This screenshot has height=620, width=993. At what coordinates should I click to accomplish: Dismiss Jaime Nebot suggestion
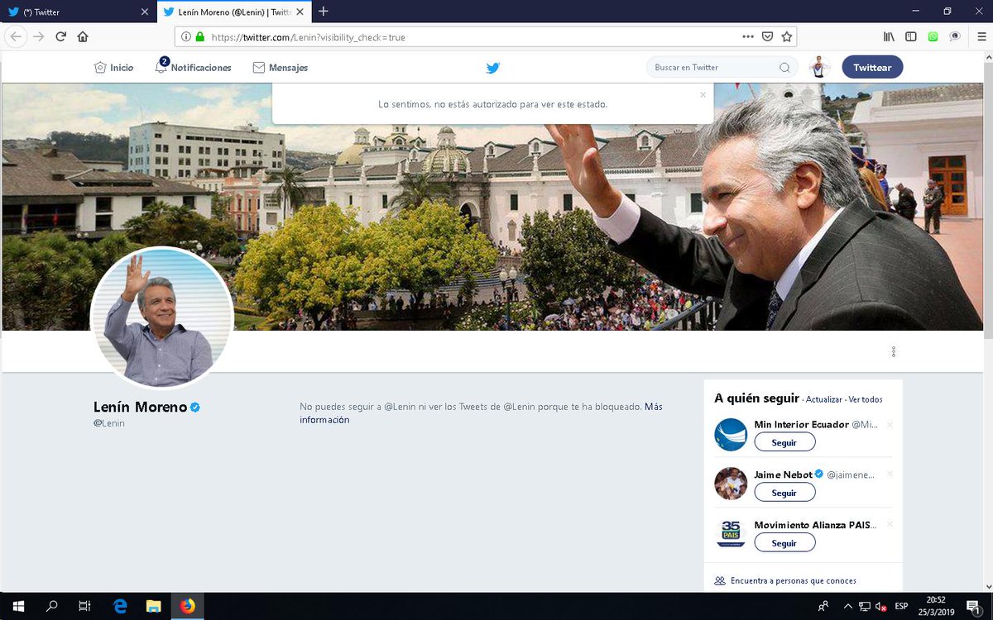point(890,475)
